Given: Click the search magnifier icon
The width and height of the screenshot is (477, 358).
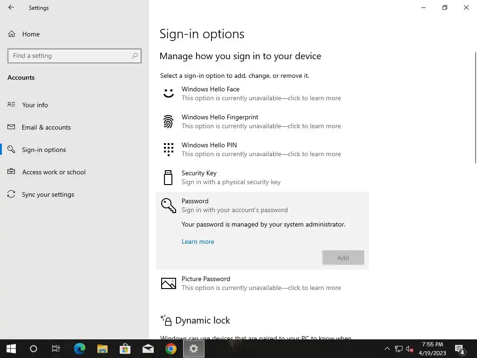Looking at the screenshot, I should coord(135,56).
